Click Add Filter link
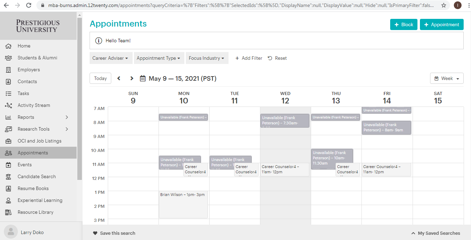Viewport: 471px width, 240px height. [248, 58]
